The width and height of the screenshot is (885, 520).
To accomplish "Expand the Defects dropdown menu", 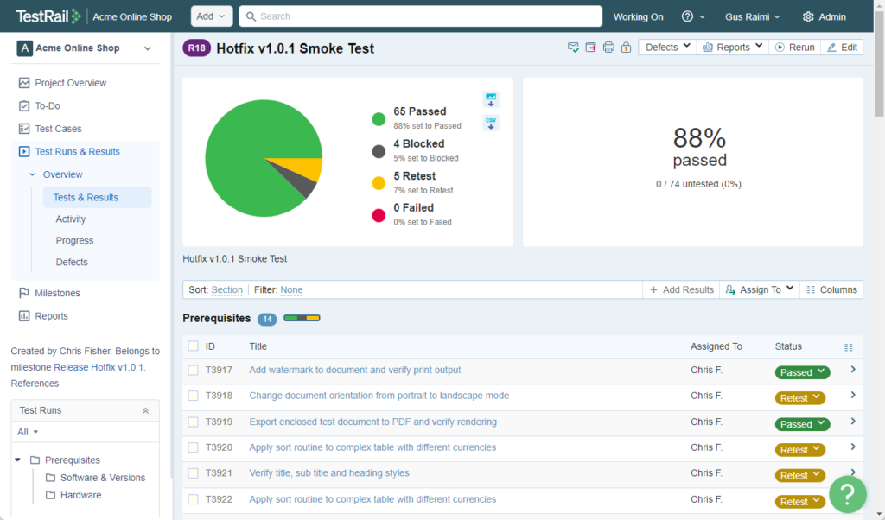I will [668, 48].
